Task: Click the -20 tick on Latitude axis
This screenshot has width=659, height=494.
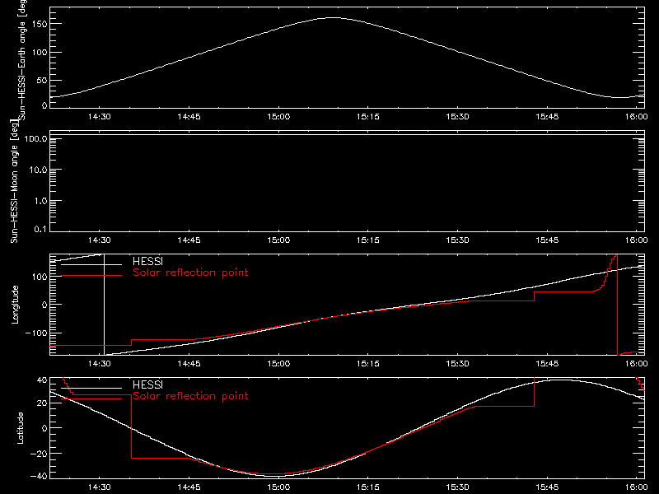Action: tap(39, 454)
